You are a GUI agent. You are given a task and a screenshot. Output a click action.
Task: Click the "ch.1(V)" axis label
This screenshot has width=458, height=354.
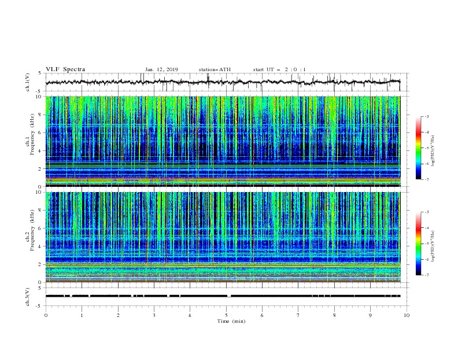[28, 82]
